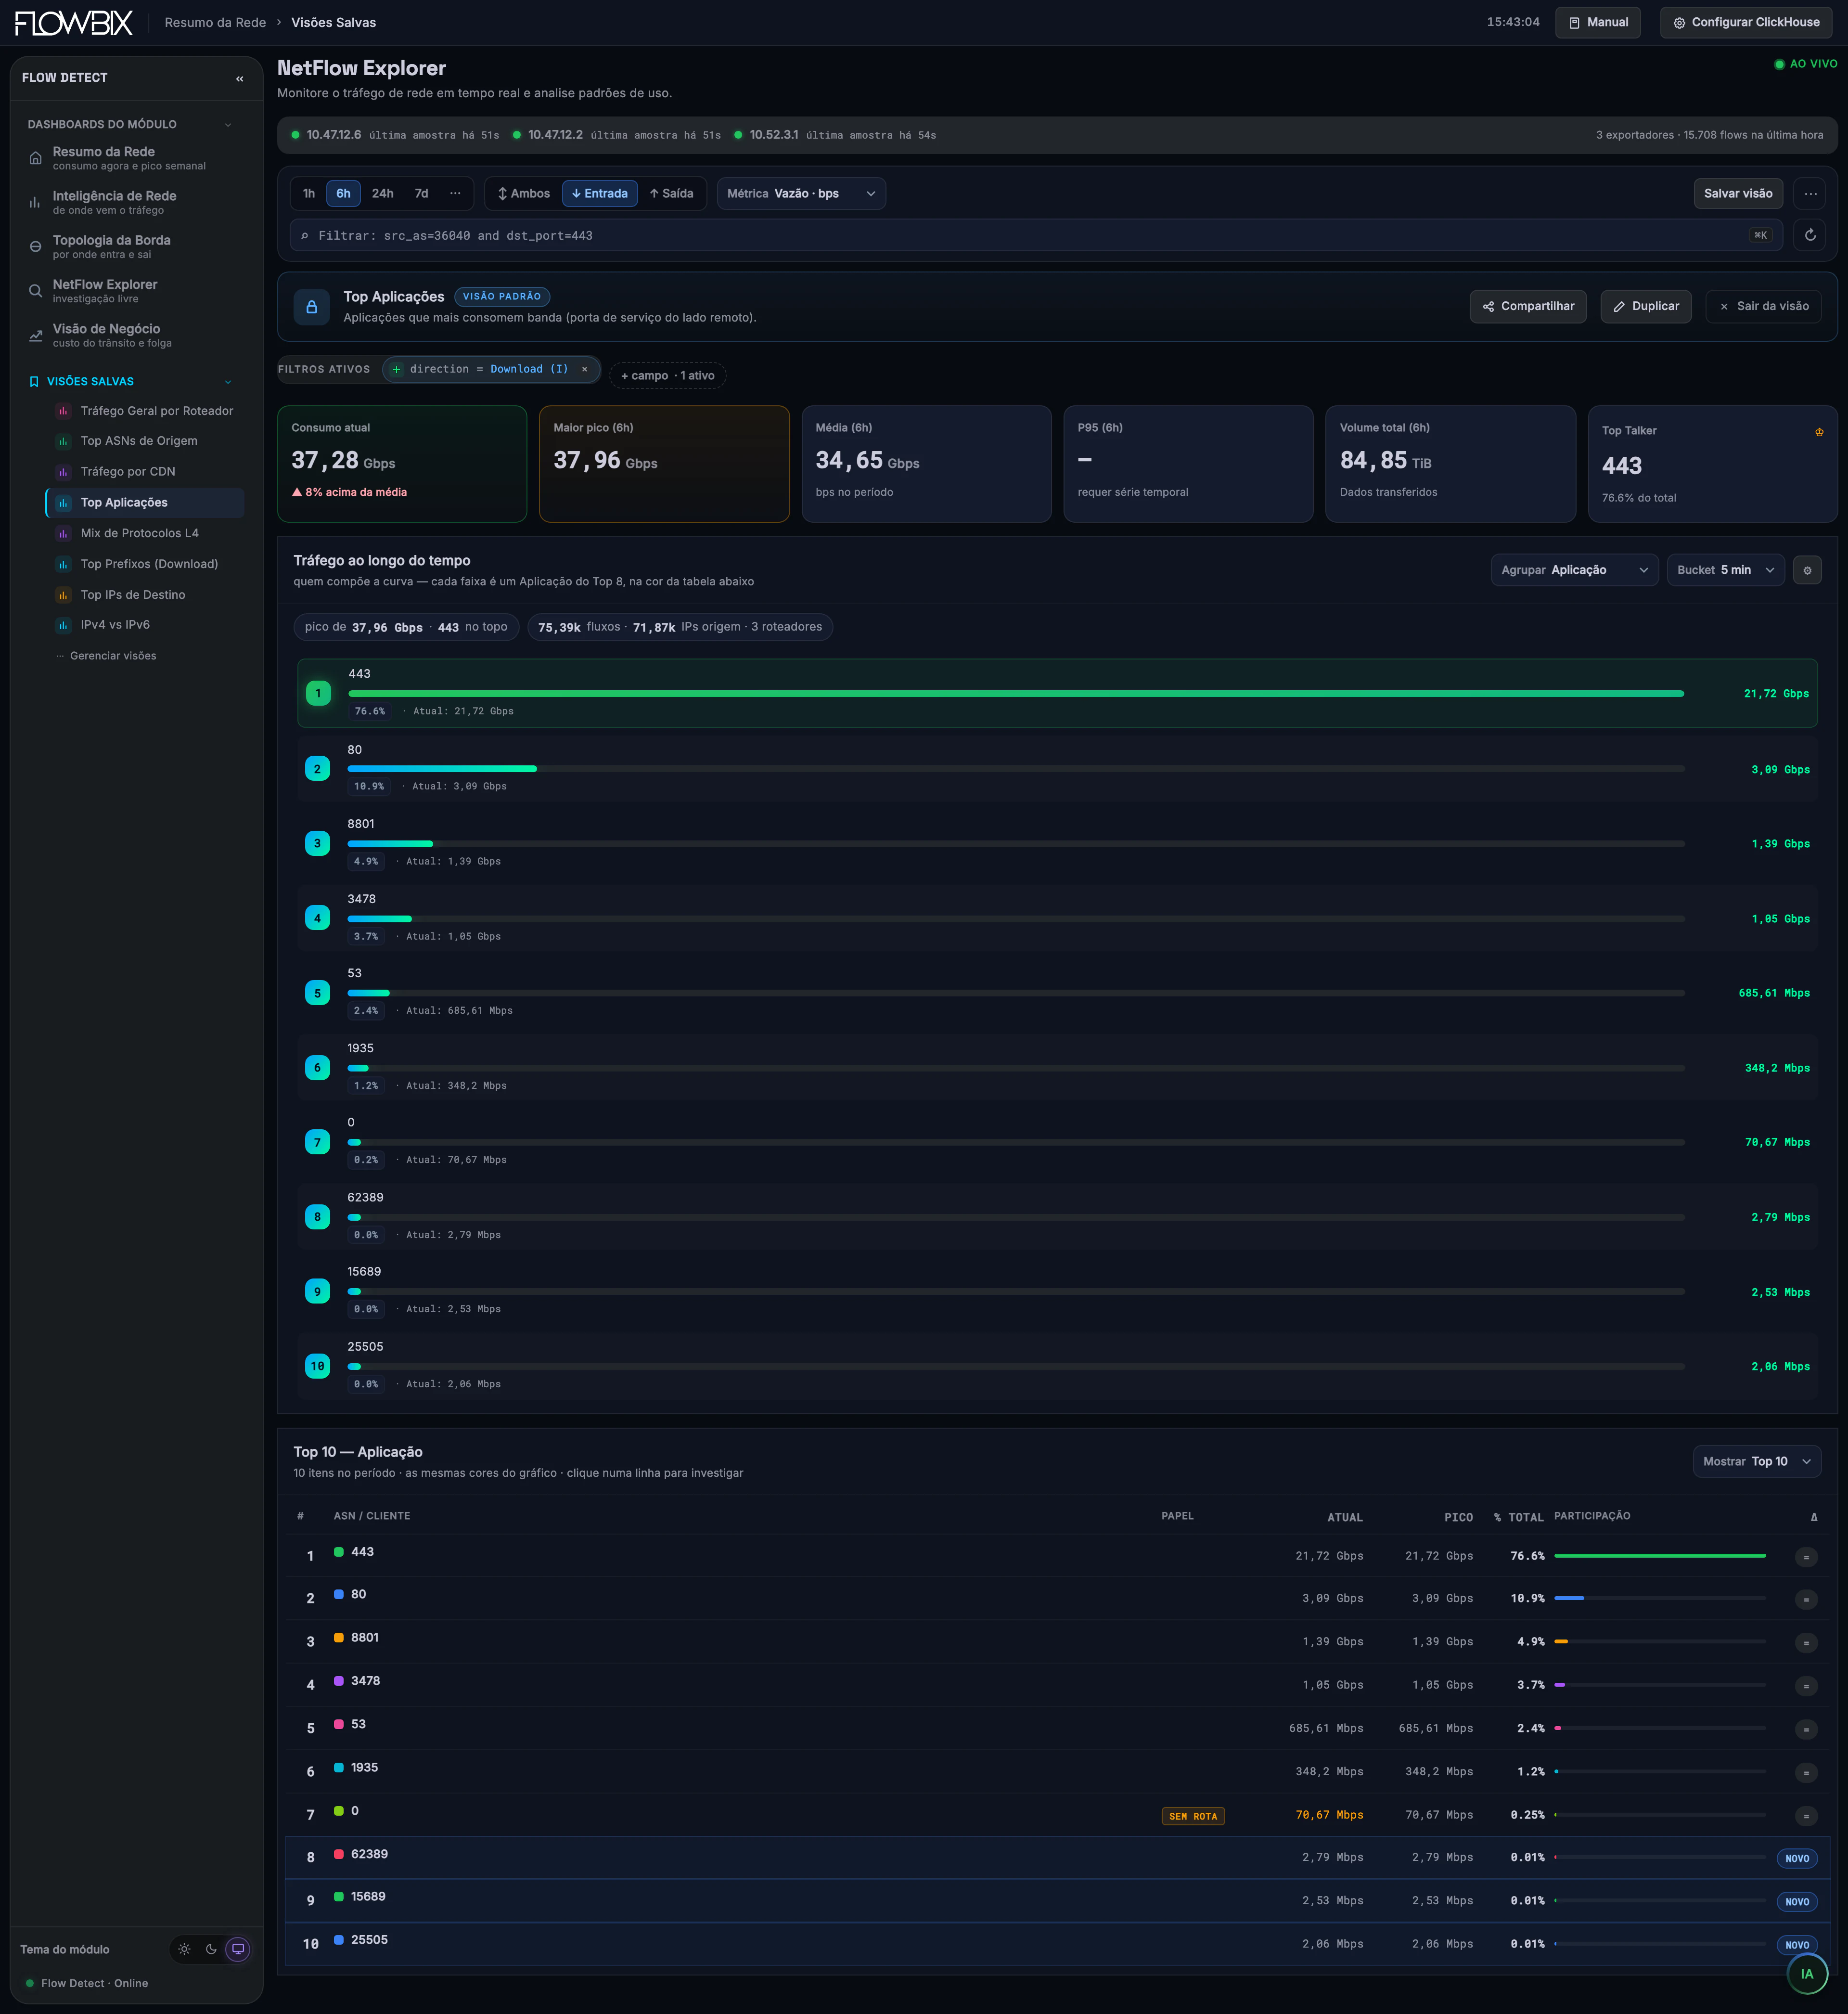The image size is (1848, 2014).
Task: Select light theme sun icon
Action: click(x=184, y=1948)
